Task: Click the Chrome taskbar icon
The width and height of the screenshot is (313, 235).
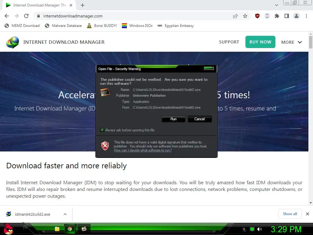Action: [70, 229]
